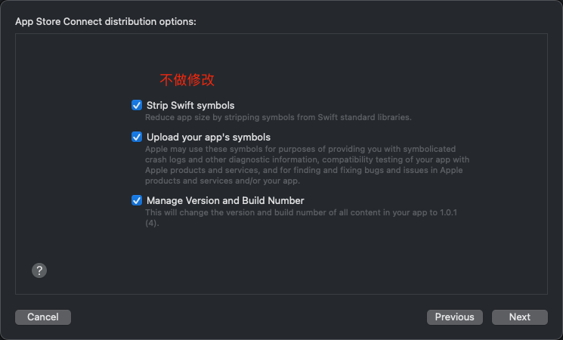
Task: Click the red Chinese annotation 不做修改
Action: [x=187, y=79]
